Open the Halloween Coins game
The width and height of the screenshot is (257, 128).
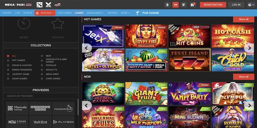pos(103,93)
